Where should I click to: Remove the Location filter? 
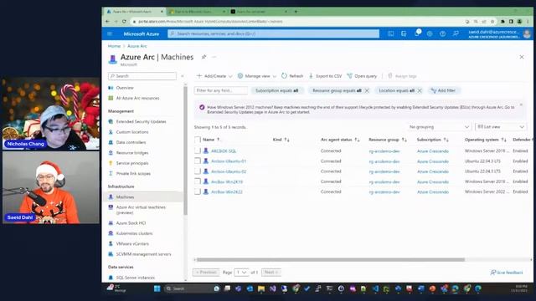[x=420, y=90]
